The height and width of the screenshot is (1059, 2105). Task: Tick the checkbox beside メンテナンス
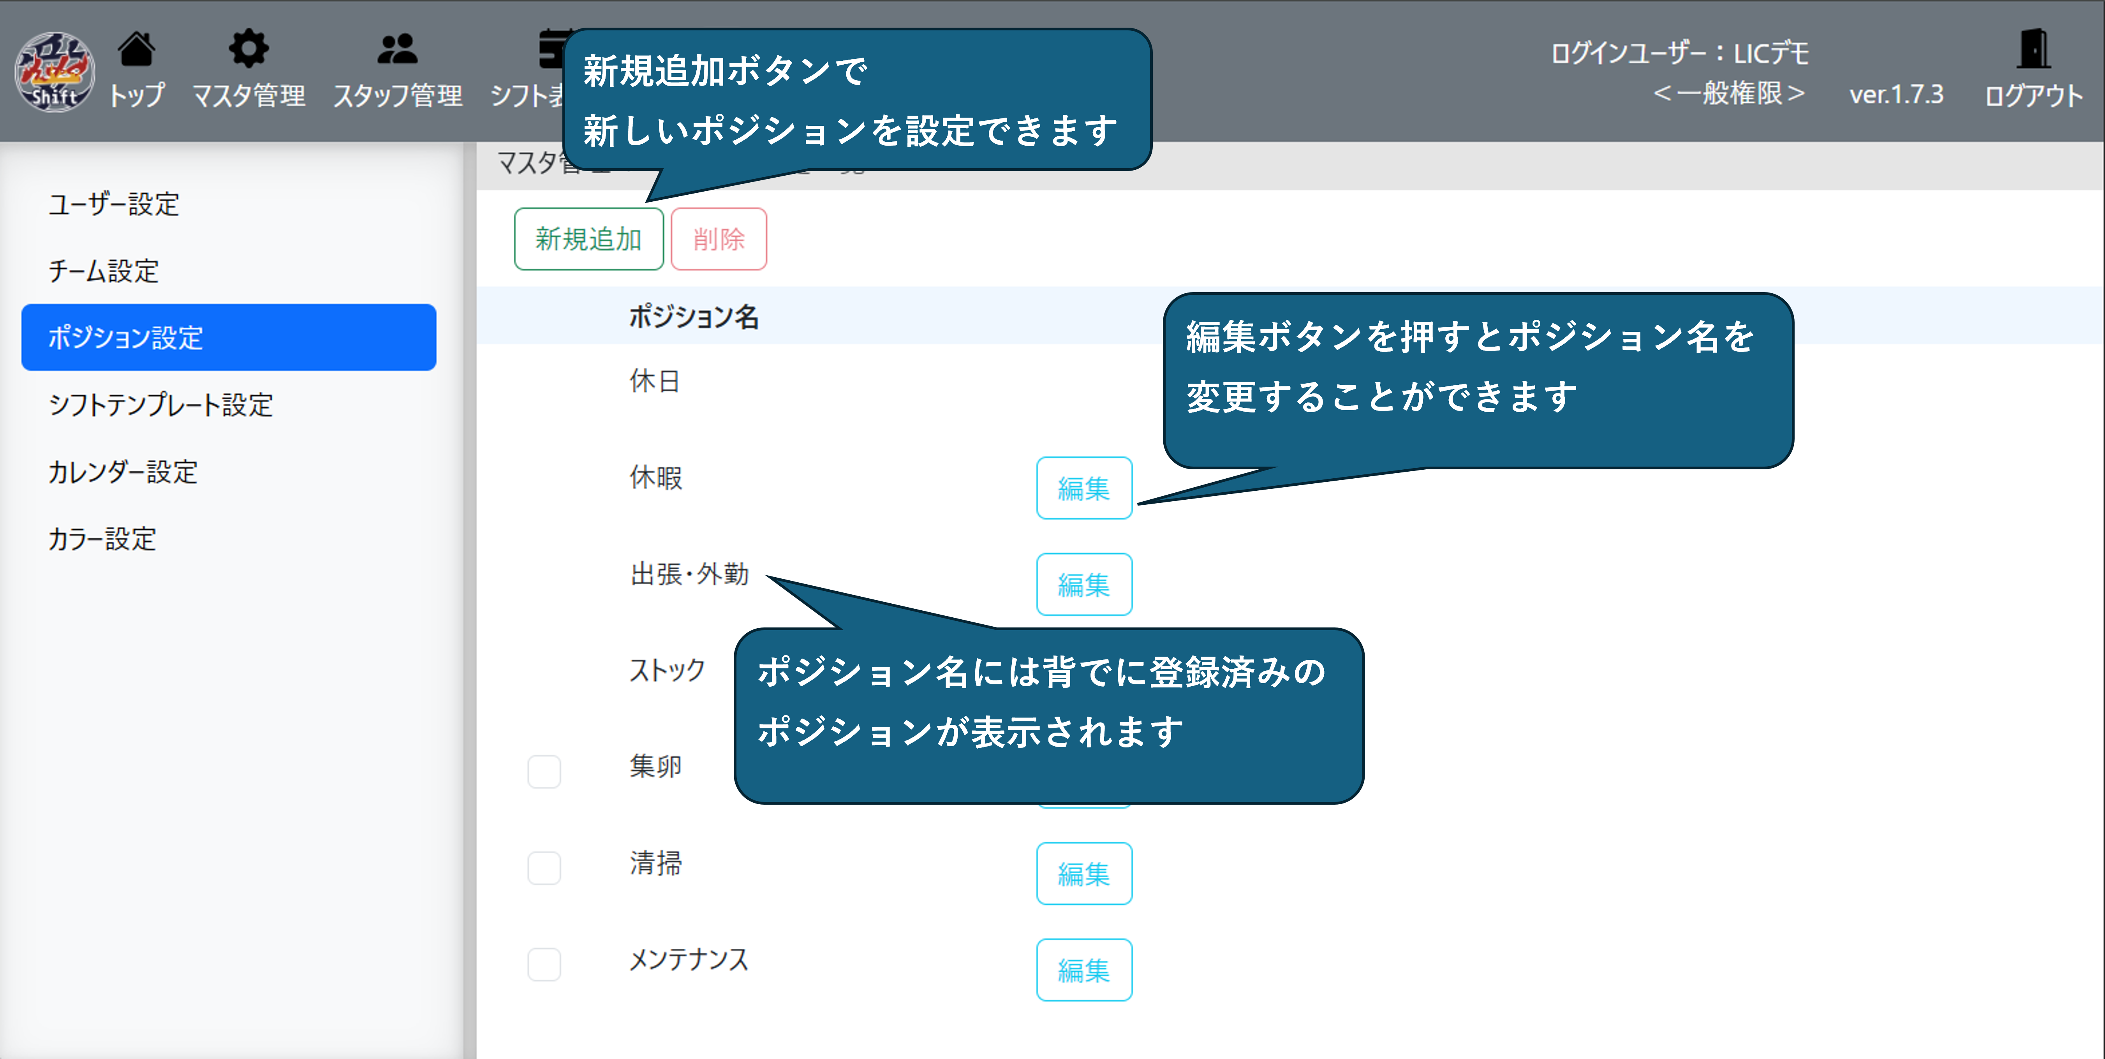(x=544, y=964)
